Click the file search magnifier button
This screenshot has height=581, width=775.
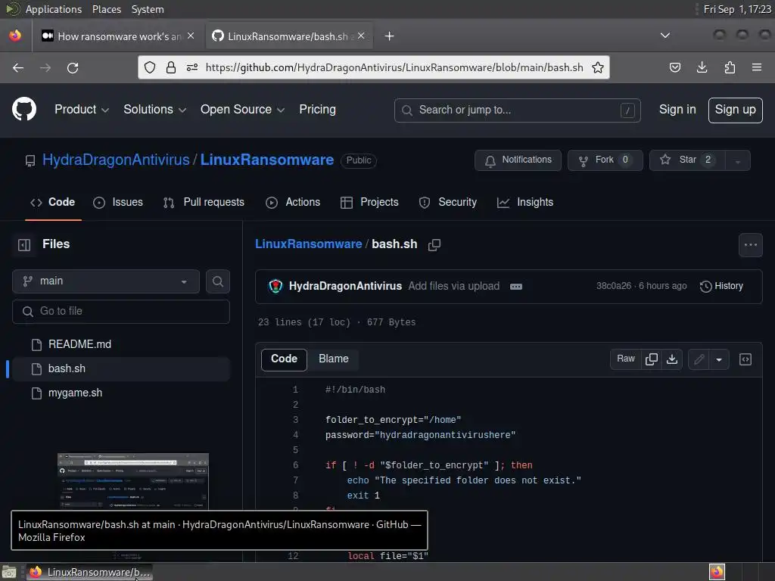click(218, 281)
